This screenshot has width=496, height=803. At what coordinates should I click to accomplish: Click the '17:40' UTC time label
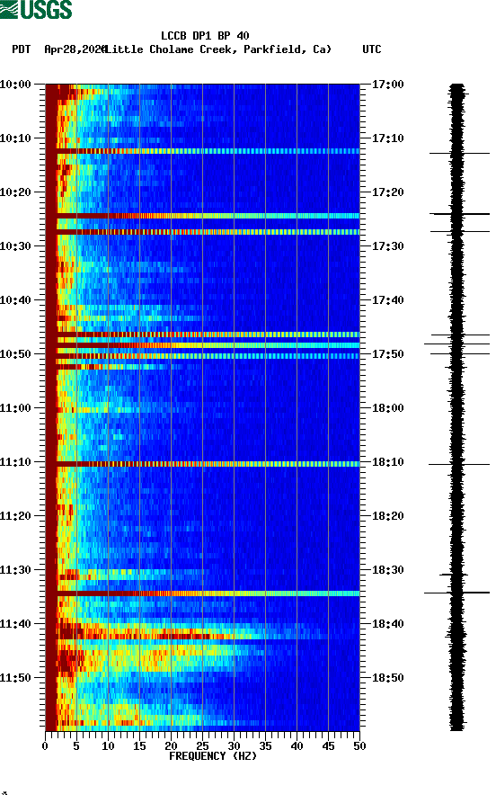[387, 300]
